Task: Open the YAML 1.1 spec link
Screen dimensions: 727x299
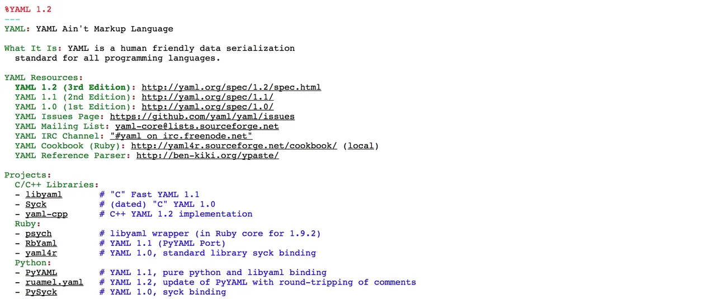Action: (x=207, y=97)
